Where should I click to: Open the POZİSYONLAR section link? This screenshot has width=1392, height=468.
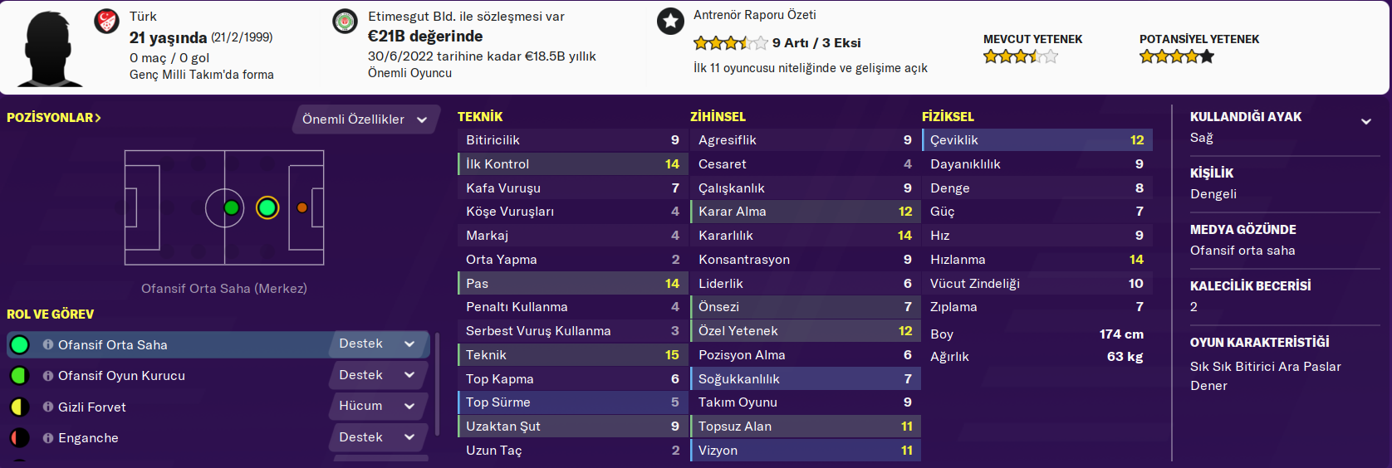54,118
